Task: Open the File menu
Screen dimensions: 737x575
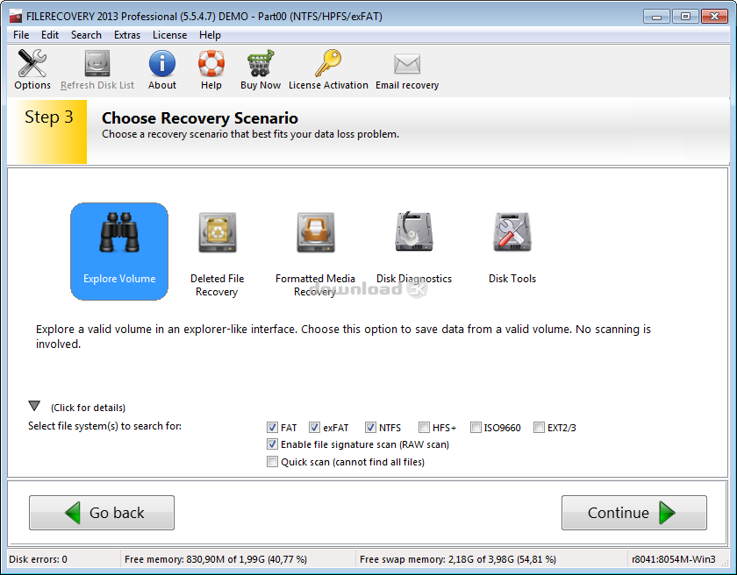Action: pyautogui.click(x=21, y=35)
